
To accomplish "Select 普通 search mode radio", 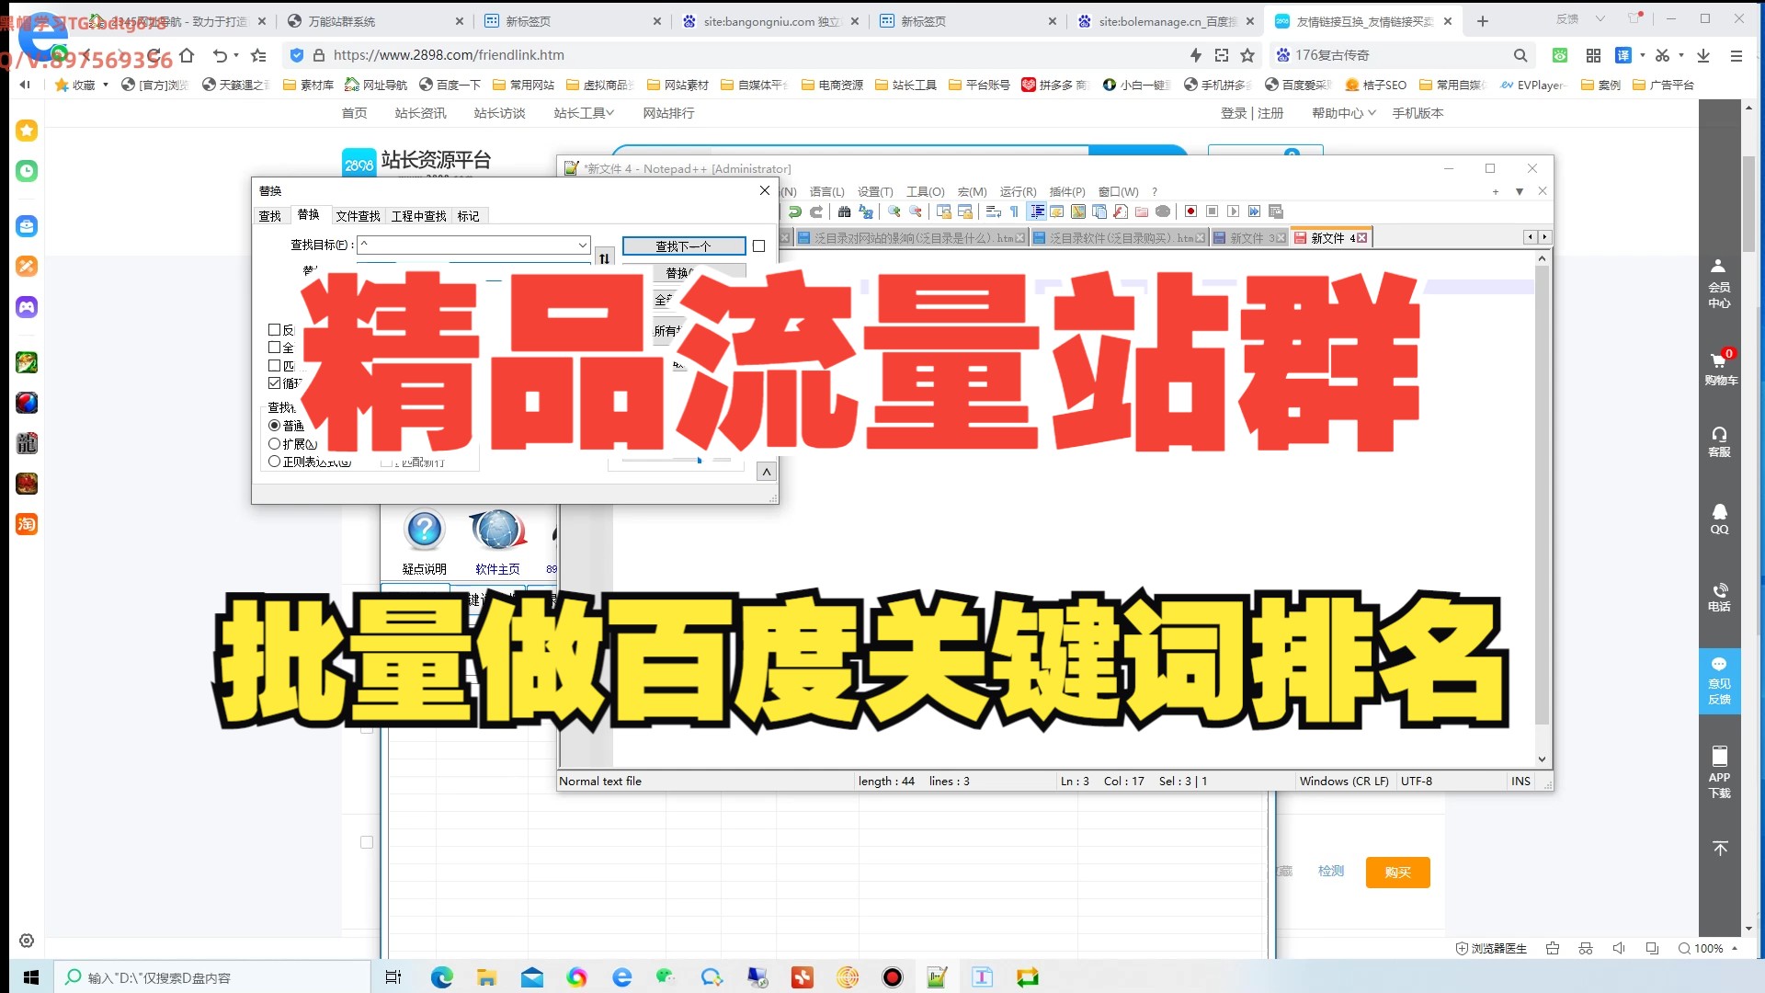I will [x=274, y=426].
